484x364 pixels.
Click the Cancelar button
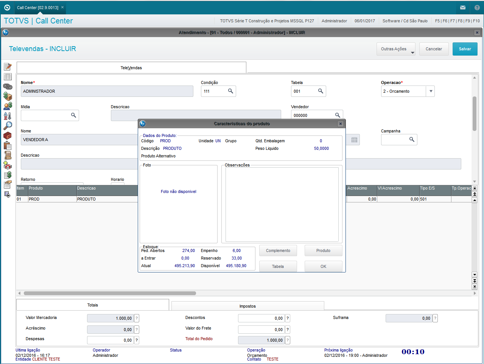click(x=434, y=49)
